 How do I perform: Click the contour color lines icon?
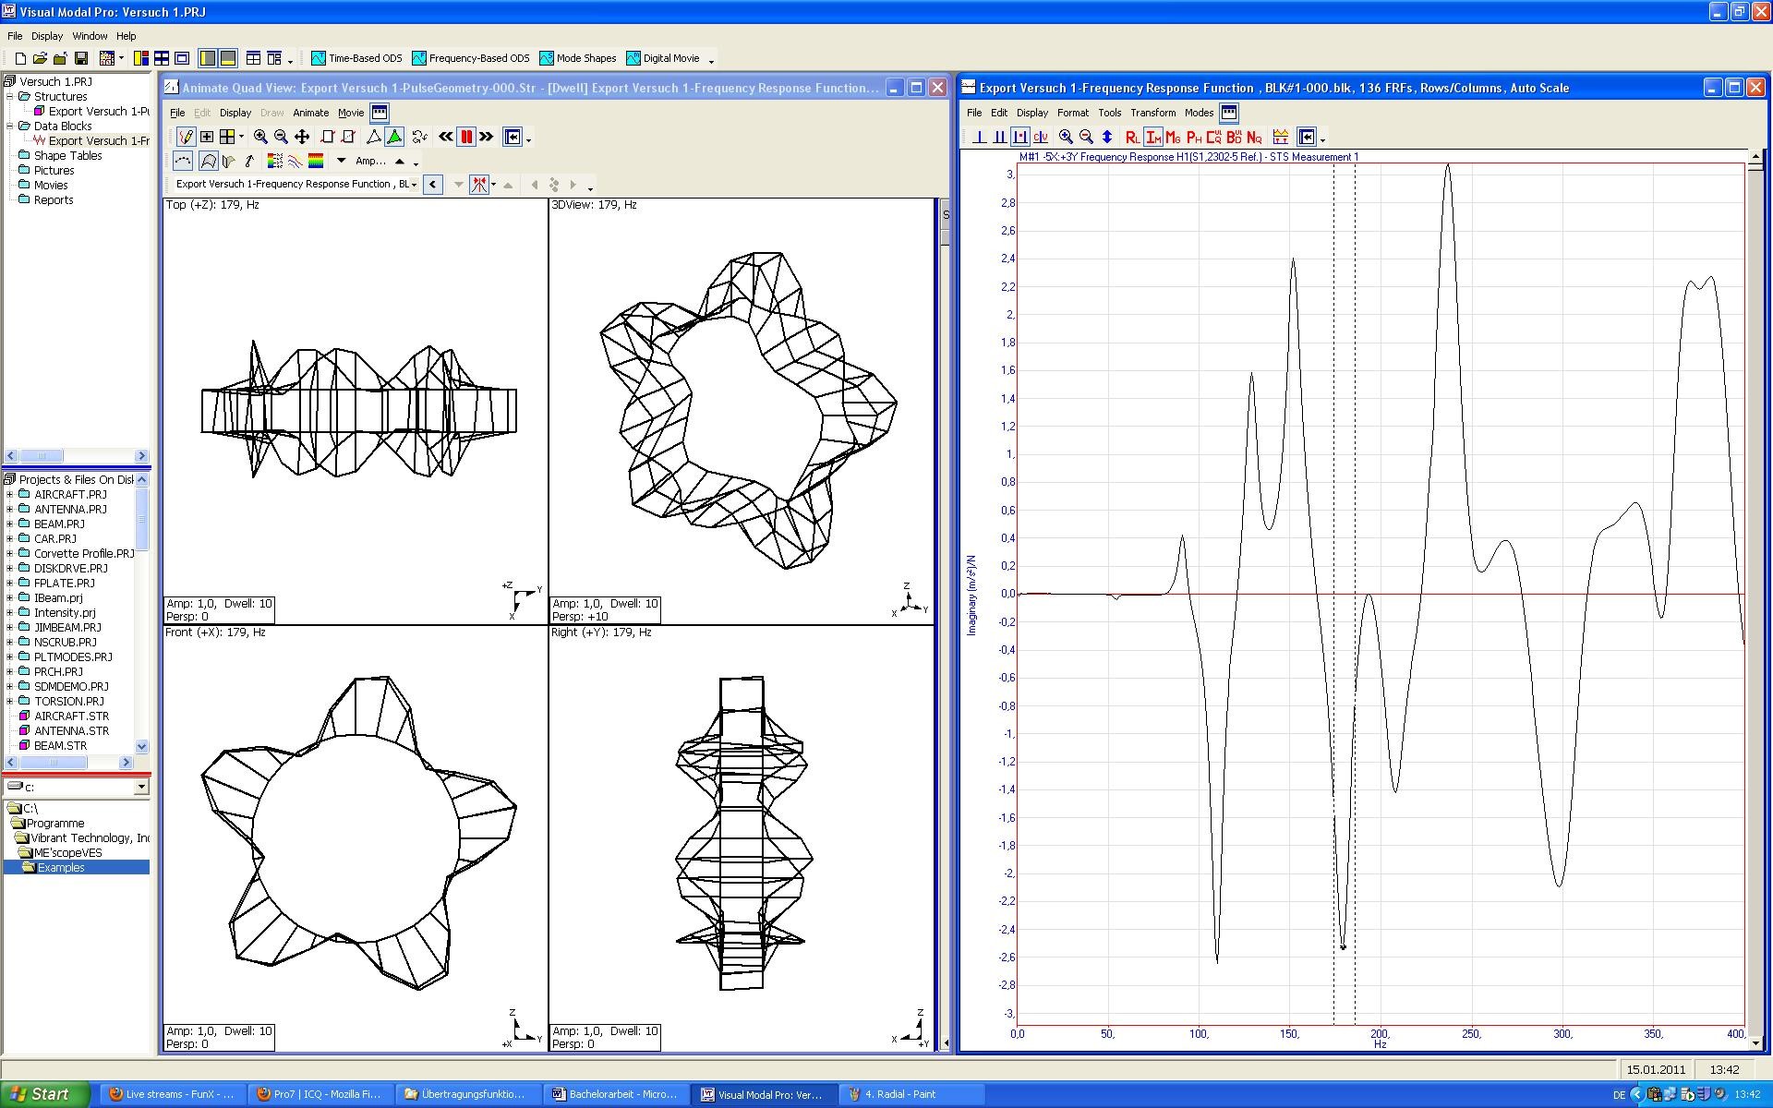point(295,161)
